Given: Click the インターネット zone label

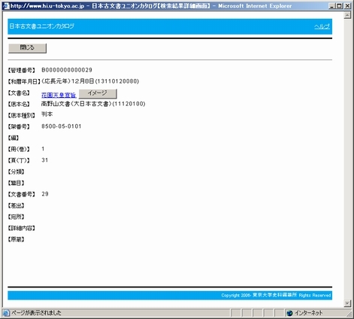Looking at the screenshot, I should (309, 313).
